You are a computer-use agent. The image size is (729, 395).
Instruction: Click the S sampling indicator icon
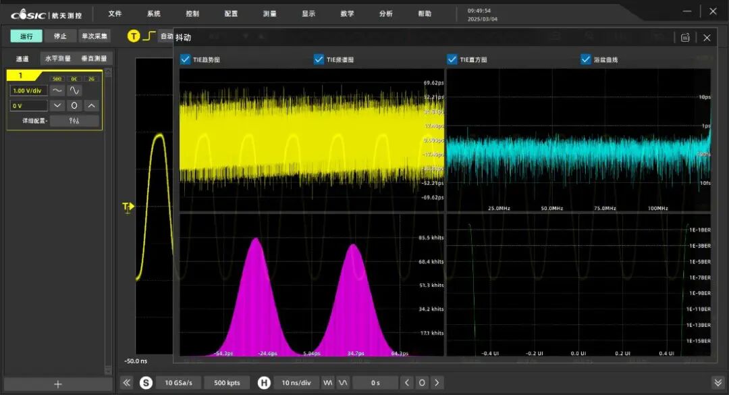click(x=146, y=382)
